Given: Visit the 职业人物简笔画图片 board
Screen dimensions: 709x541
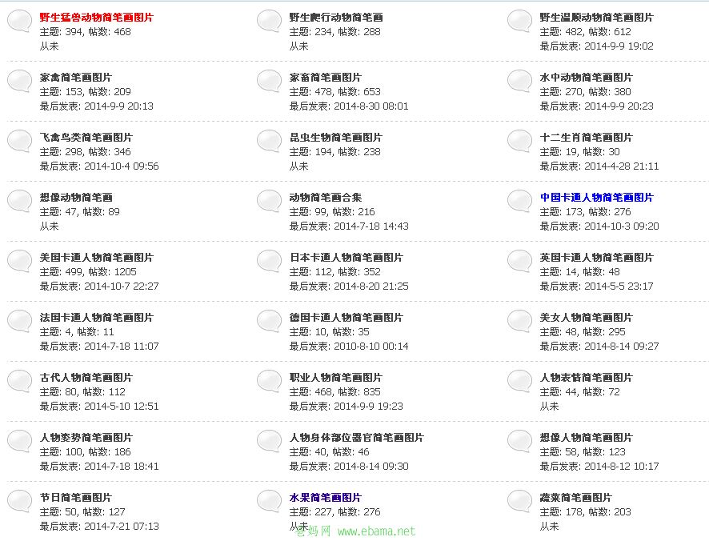Looking at the screenshot, I should [x=335, y=378].
